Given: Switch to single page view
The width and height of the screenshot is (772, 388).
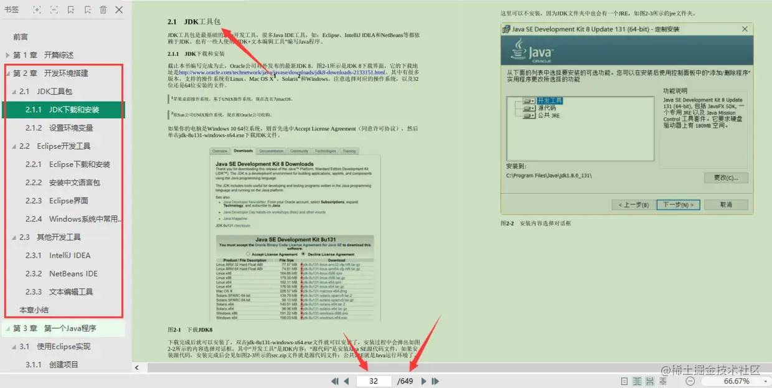Looking at the screenshot, I should [x=624, y=381].
